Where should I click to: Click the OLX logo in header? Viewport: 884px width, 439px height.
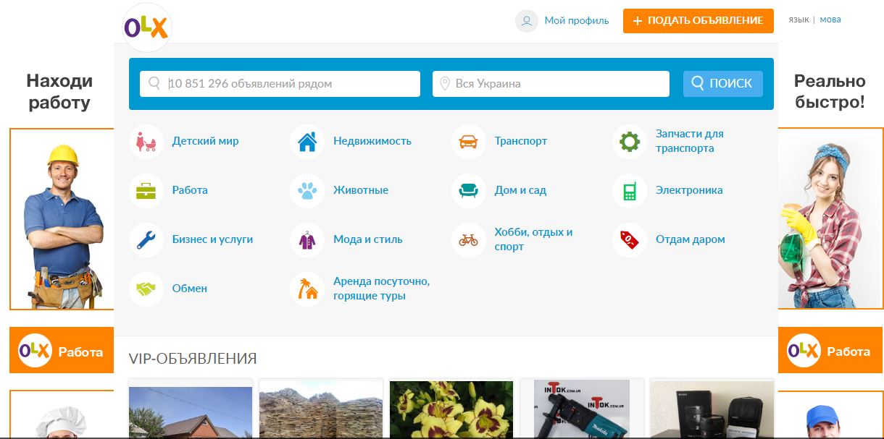point(146,27)
